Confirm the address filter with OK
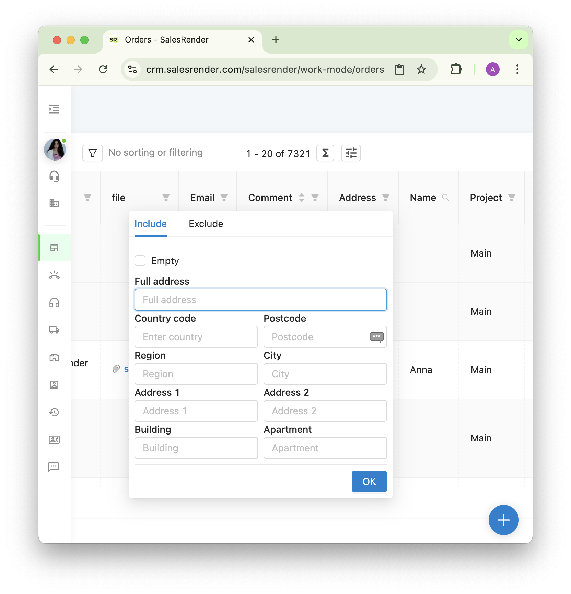 pyautogui.click(x=369, y=482)
